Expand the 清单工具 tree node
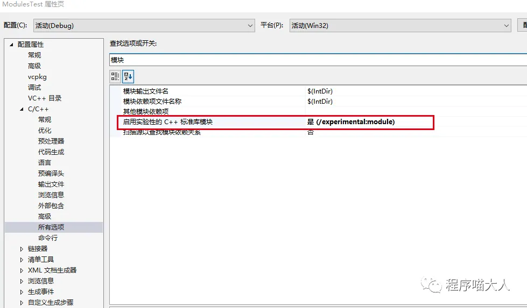Viewport: 527px width, 308px height. pyautogui.click(x=22, y=260)
